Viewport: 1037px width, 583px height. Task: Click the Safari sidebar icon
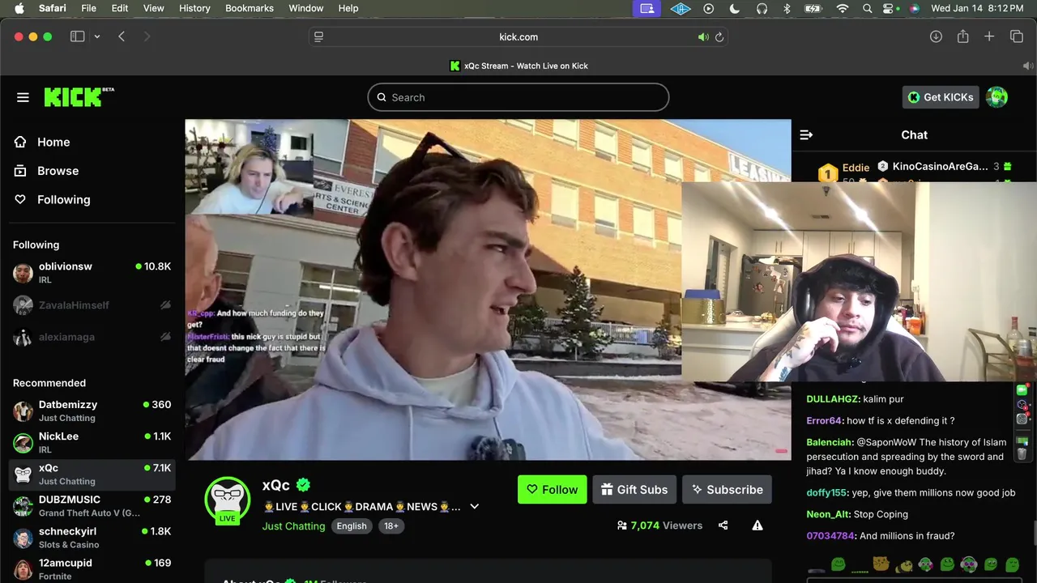(78, 36)
